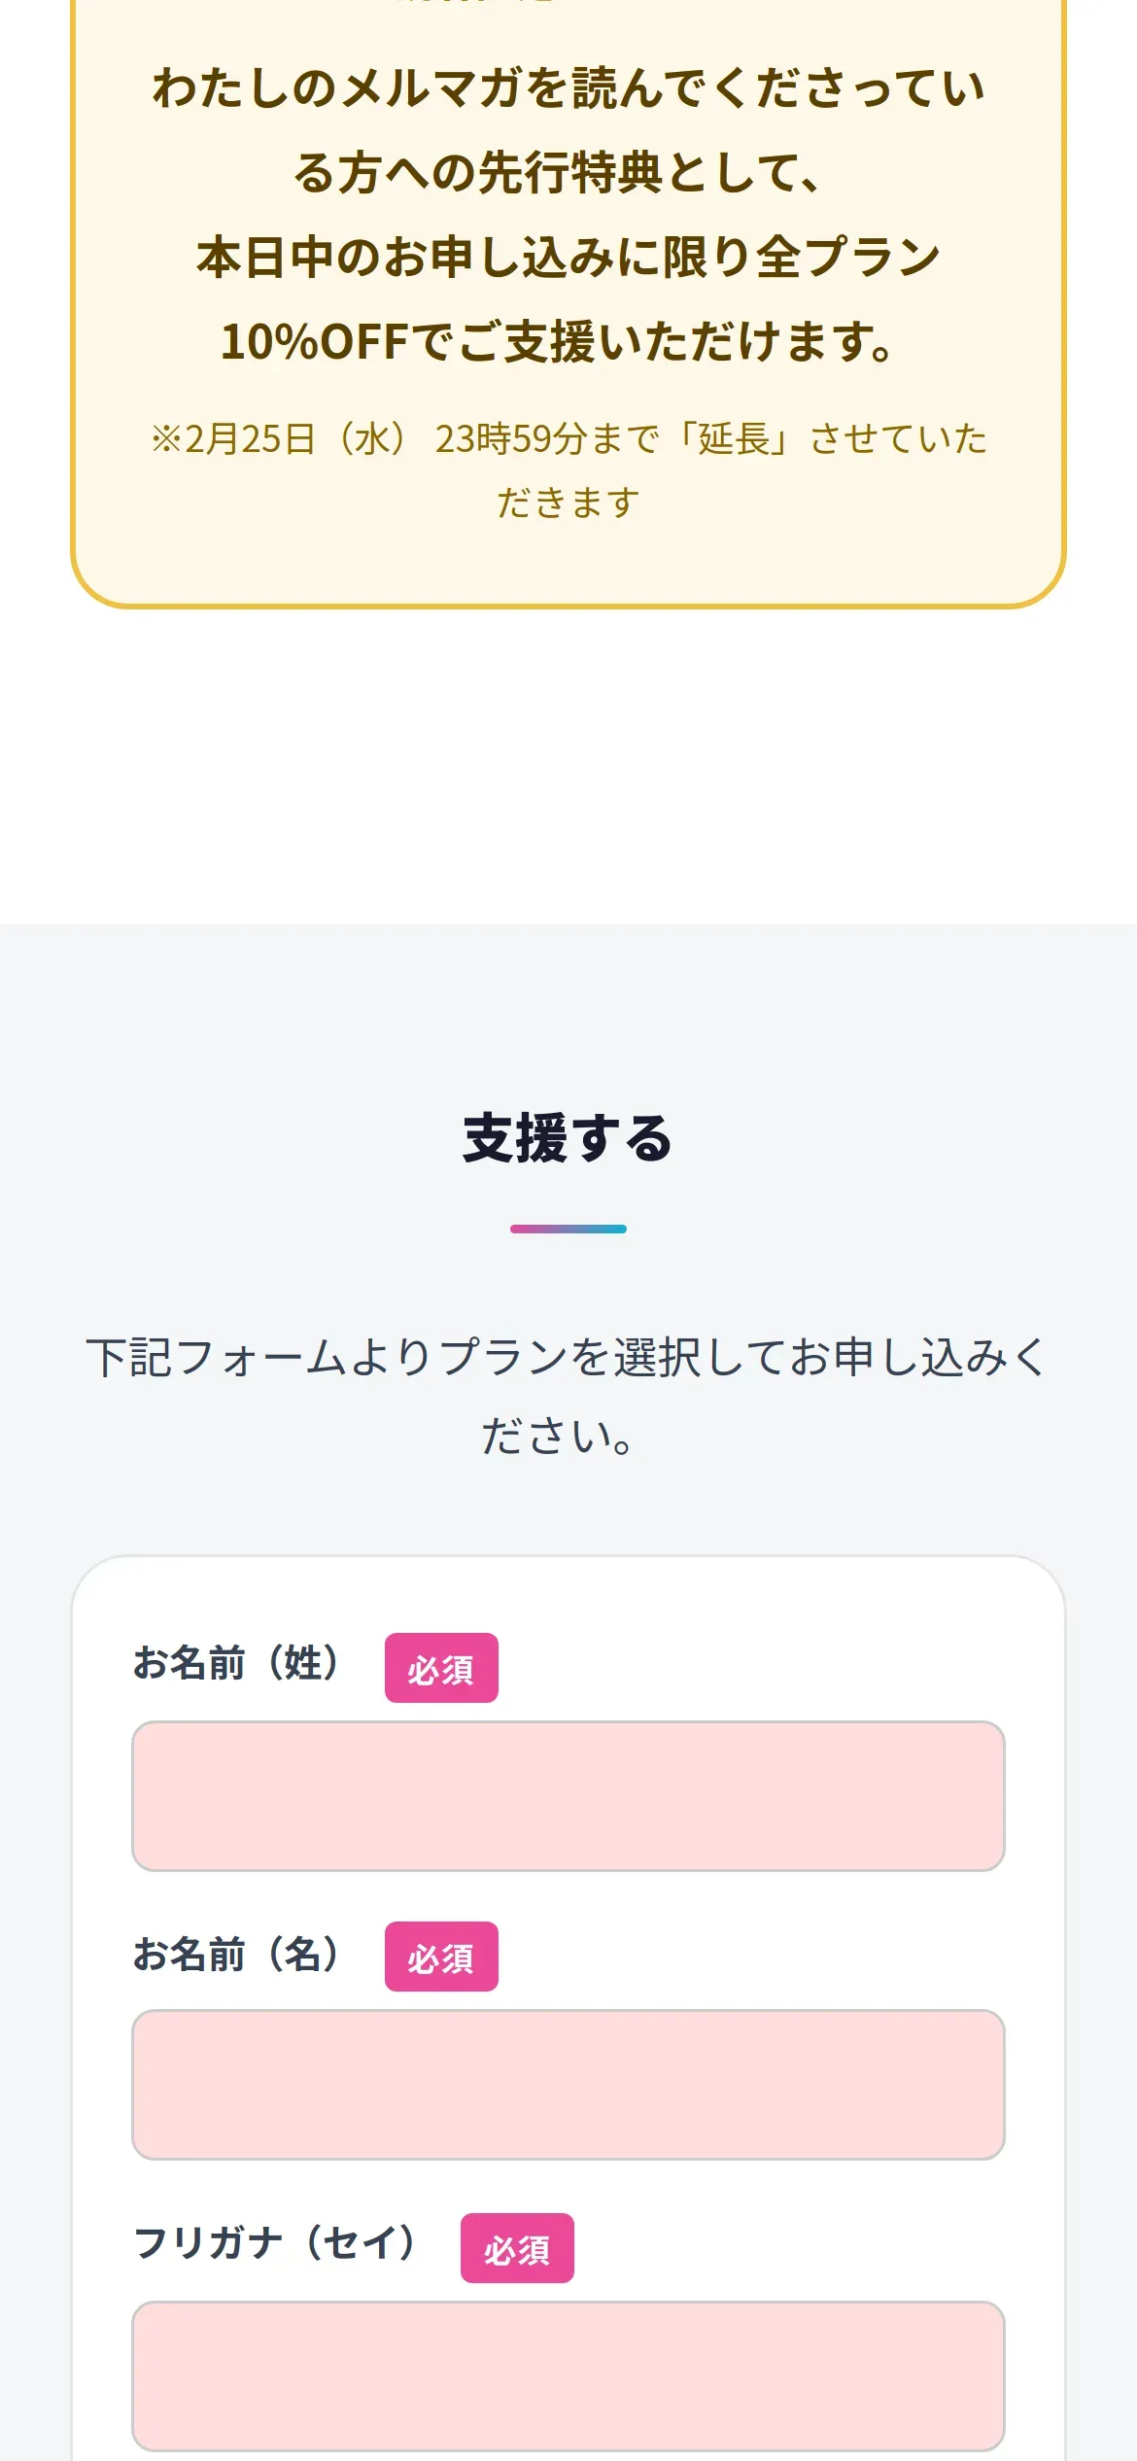Click the お名前（姓） input field

(x=568, y=1795)
